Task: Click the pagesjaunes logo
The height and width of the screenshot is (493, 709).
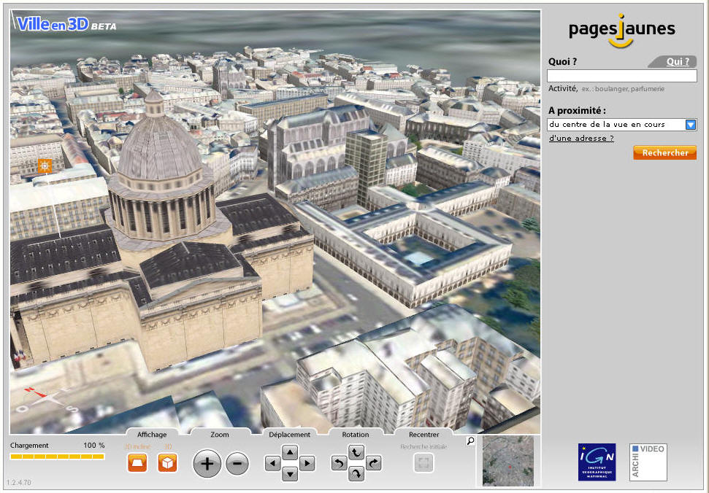Action: click(621, 31)
